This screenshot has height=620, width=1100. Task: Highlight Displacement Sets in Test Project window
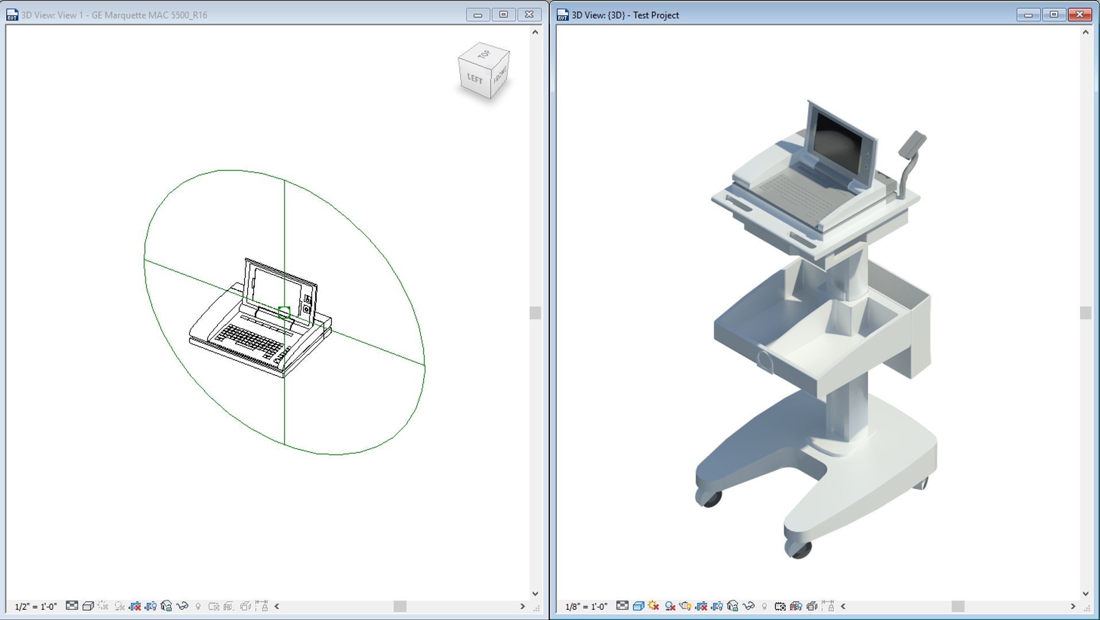click(812, 606)
